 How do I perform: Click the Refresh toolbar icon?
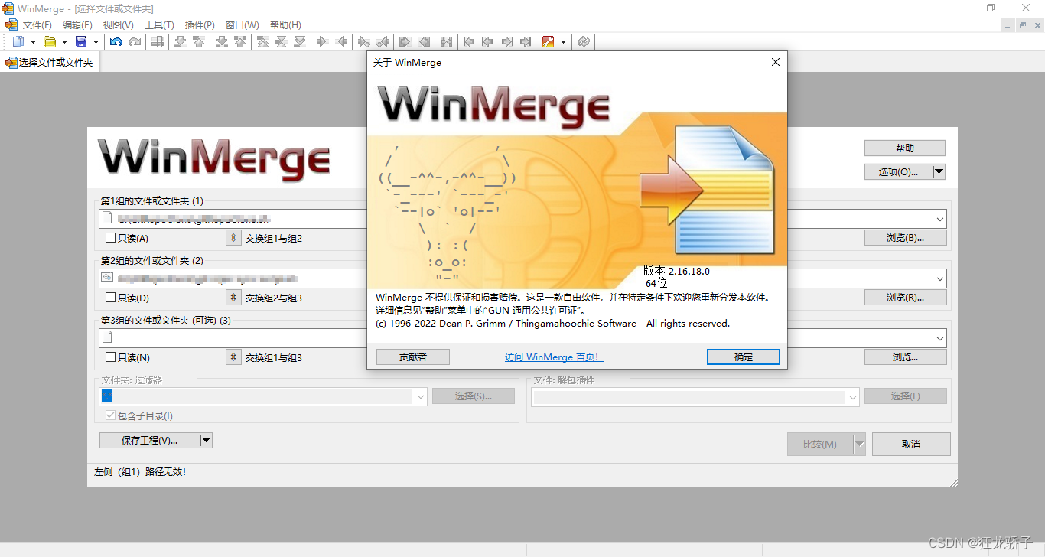pos(584,41)
